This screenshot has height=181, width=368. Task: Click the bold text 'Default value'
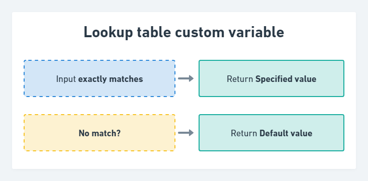286,133
